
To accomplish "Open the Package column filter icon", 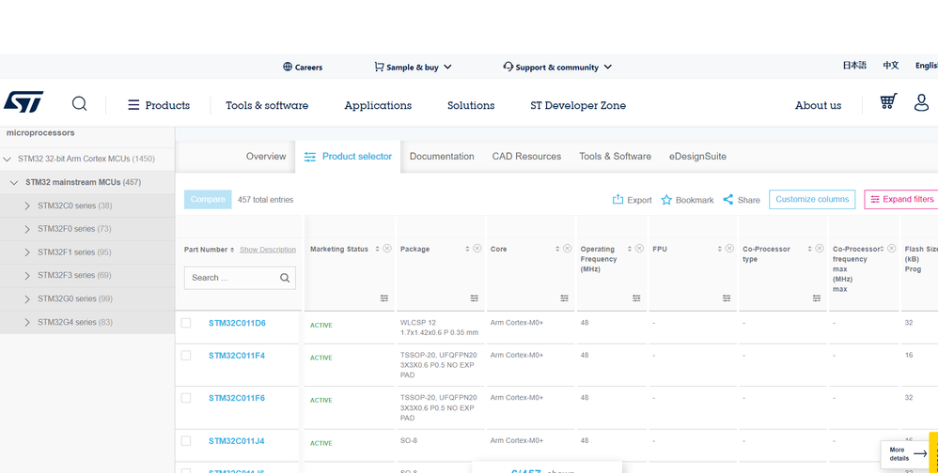I will tap(475, 298).
